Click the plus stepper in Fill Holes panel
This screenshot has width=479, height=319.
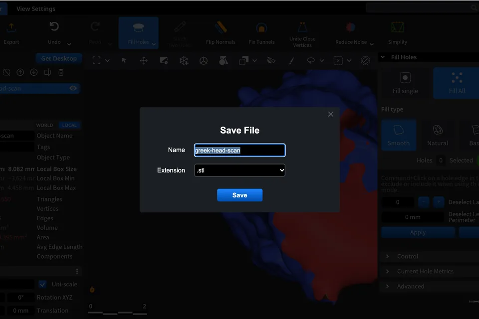(x=439, y=202)
